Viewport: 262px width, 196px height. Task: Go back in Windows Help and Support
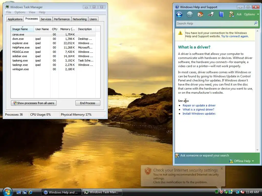tap(179, 15)
